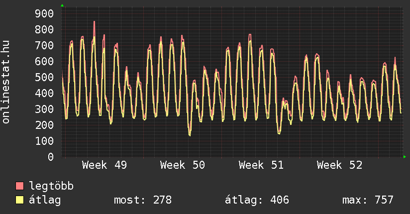Viewport: 410px width, 214px height.
Task: Click the red legtöbb legend swatch
Action: (x=20, y=186)
